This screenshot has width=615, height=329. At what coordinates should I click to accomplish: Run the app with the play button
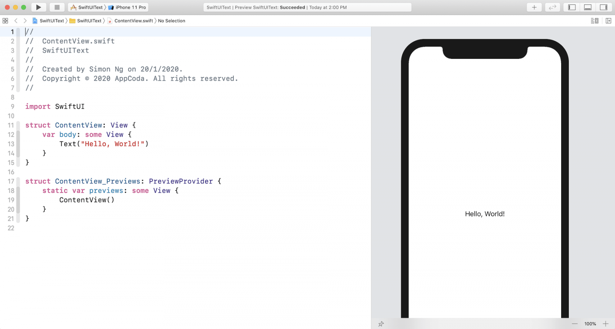[x=38, y=7]
